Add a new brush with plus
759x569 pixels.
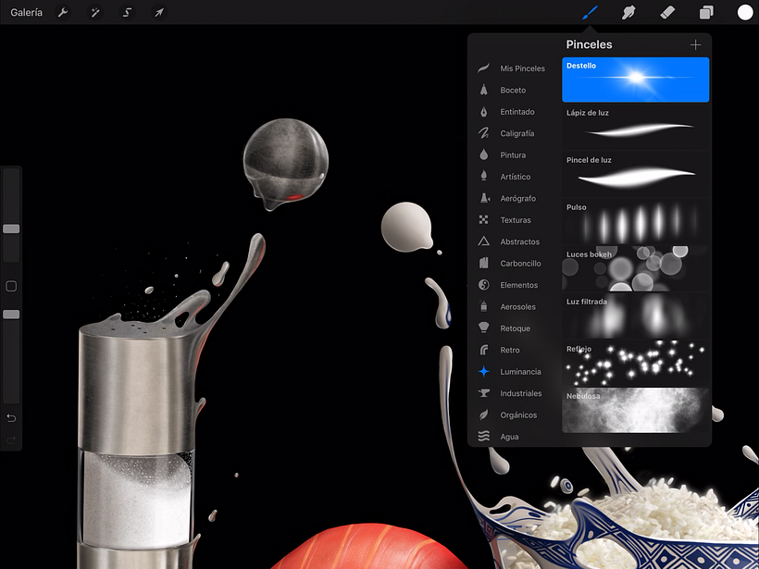click(695, 45)
